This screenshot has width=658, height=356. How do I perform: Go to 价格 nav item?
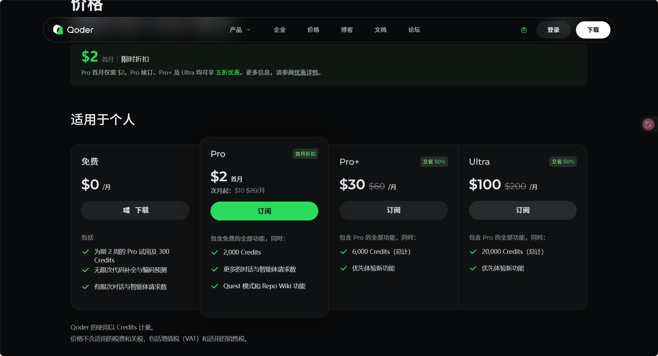pos(313,30)
